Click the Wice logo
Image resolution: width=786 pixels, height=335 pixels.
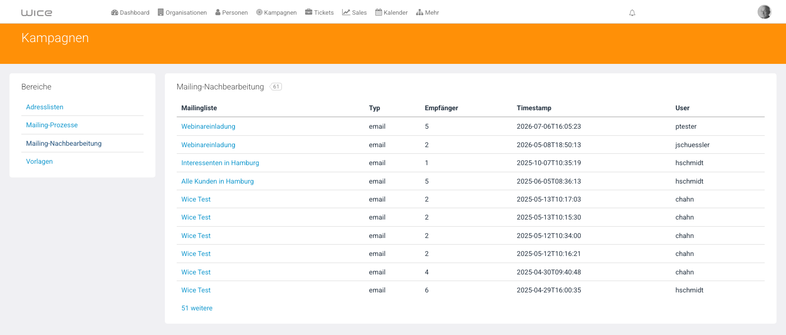[x=36, y=13]
